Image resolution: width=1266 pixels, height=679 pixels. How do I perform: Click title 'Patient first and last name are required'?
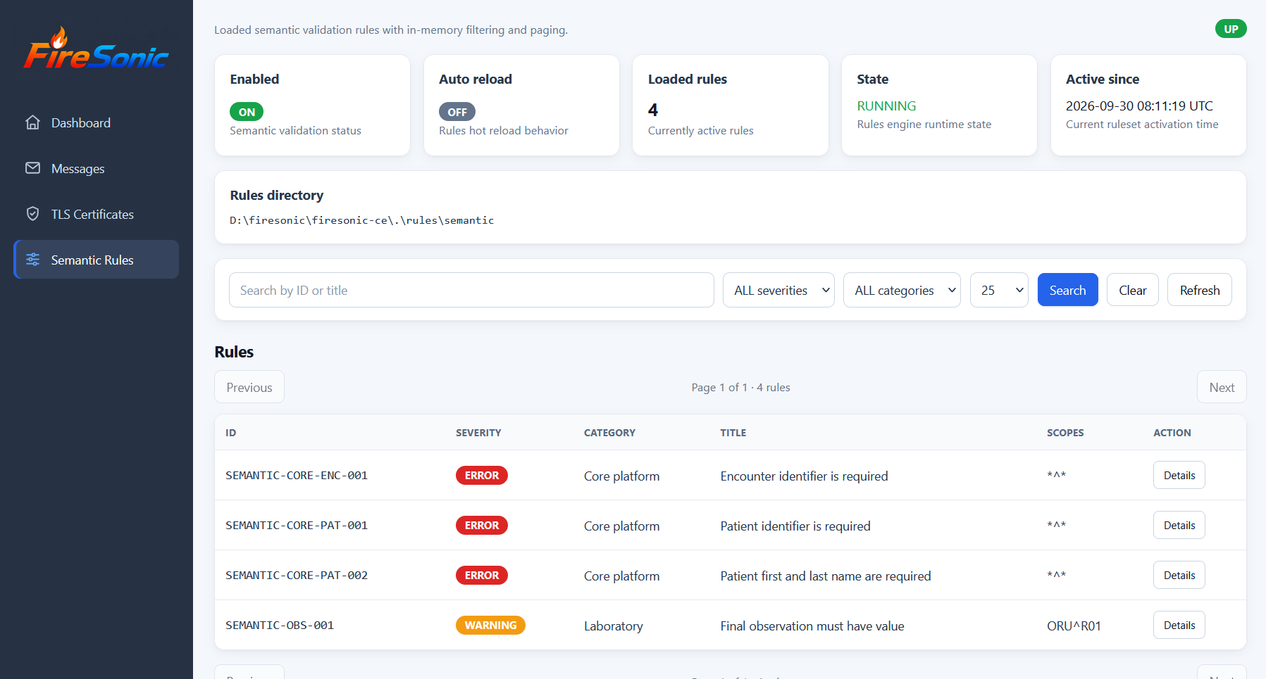point(826,576)
